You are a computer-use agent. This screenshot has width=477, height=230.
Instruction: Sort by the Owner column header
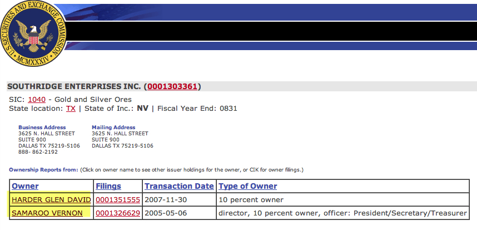[x=25, y=186]
